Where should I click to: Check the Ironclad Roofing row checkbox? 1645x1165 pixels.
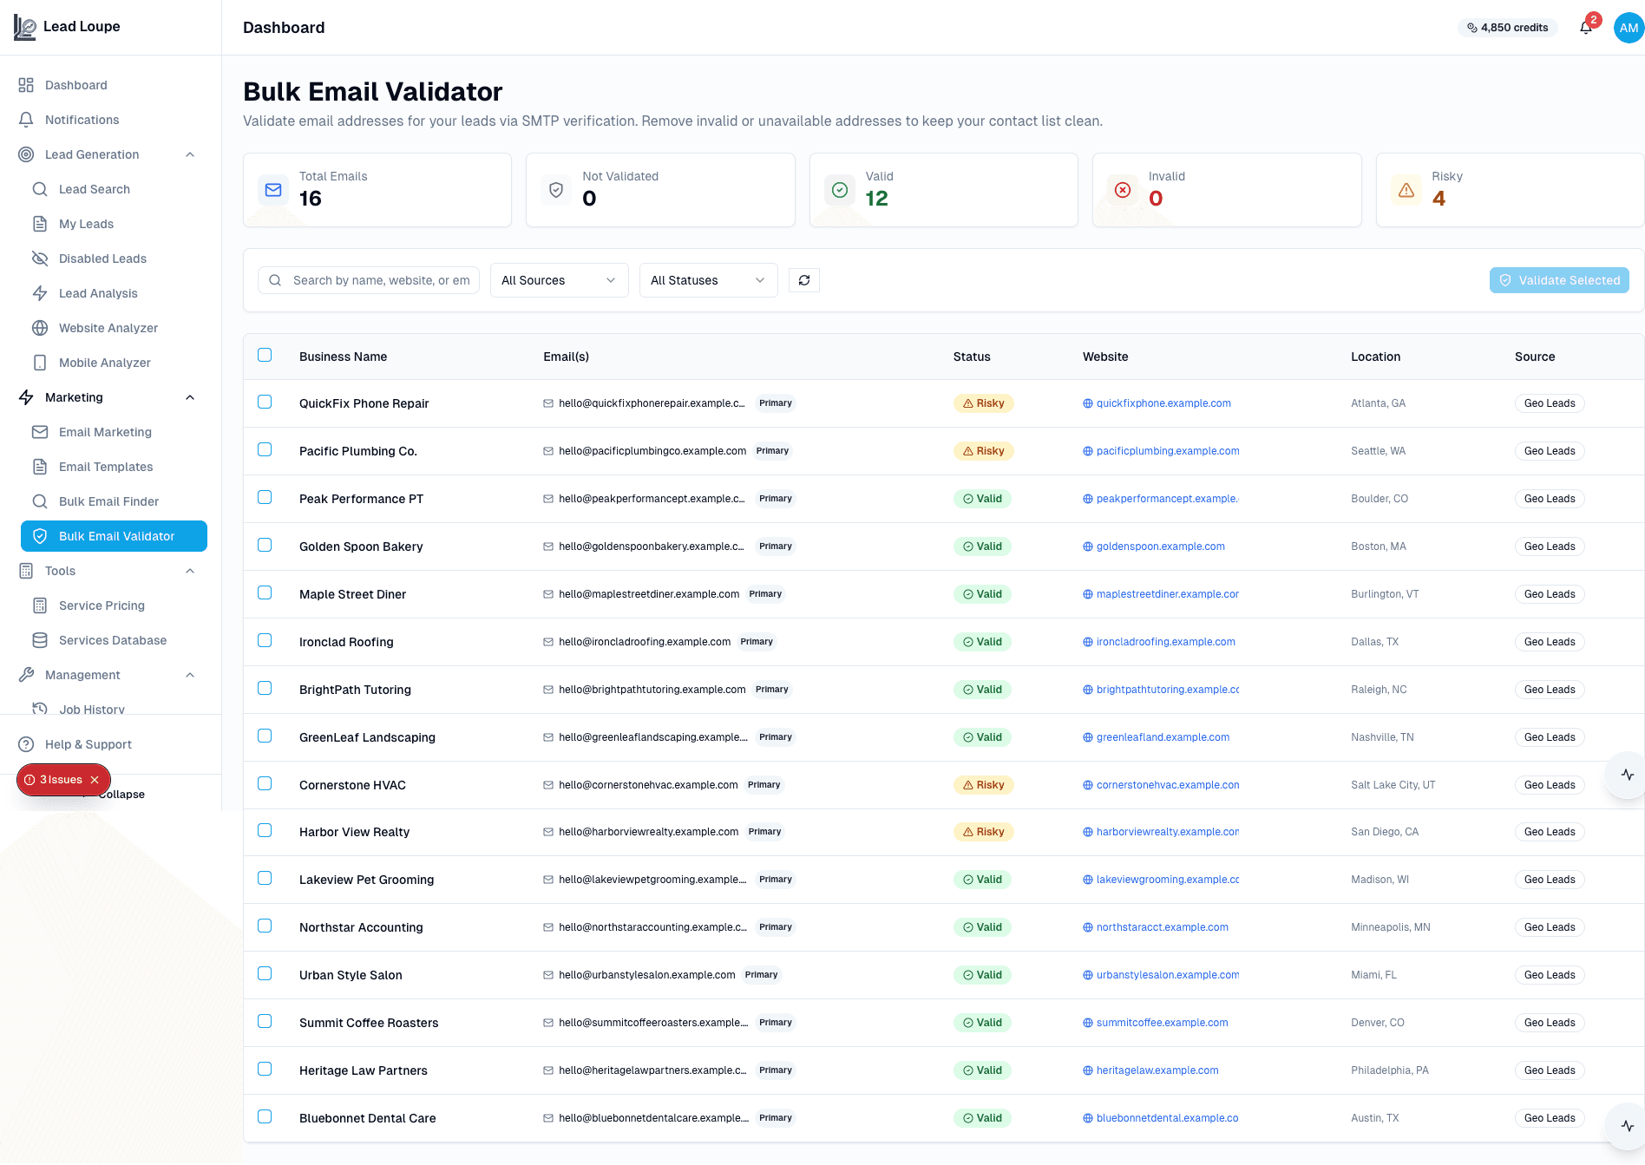(265, 640)
